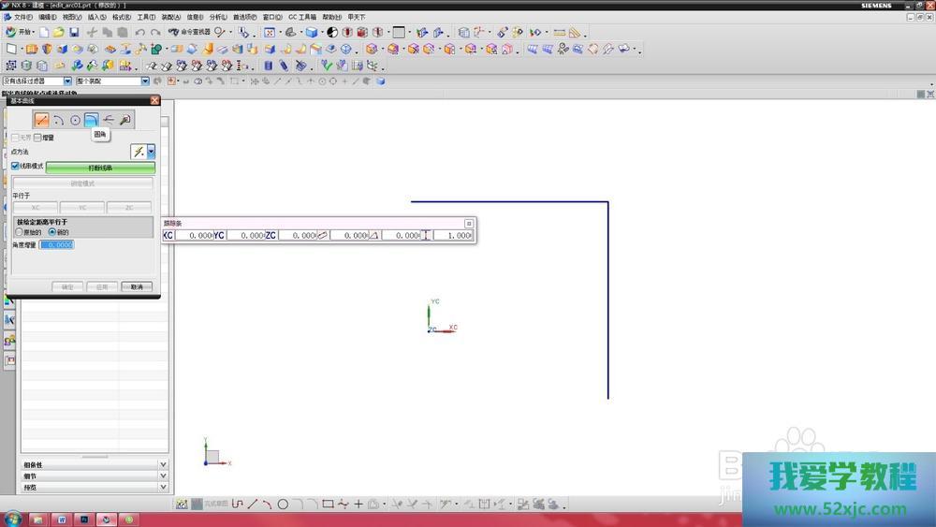
Task: Click the 打断线串 break string button
Action: pos(100,168)
